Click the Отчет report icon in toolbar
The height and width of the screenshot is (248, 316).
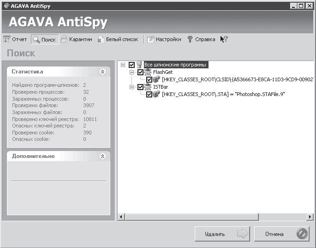tap(6, 40)
